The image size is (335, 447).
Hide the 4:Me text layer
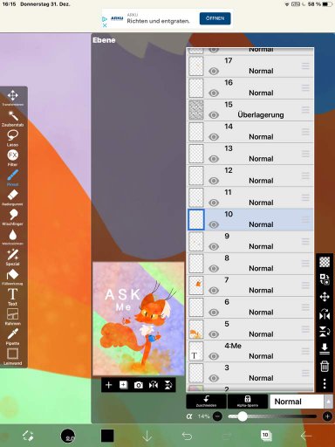214,356
